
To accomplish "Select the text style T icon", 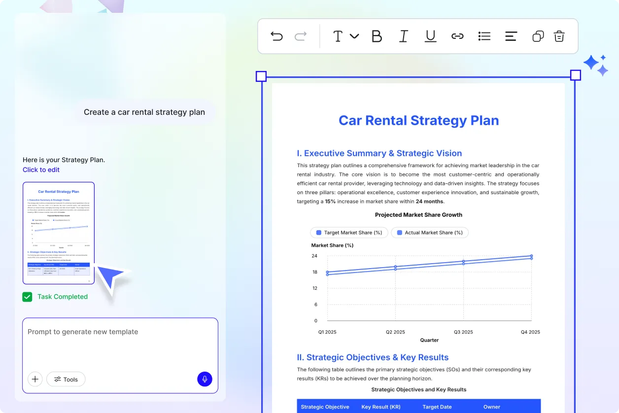I will coord(338,36).
